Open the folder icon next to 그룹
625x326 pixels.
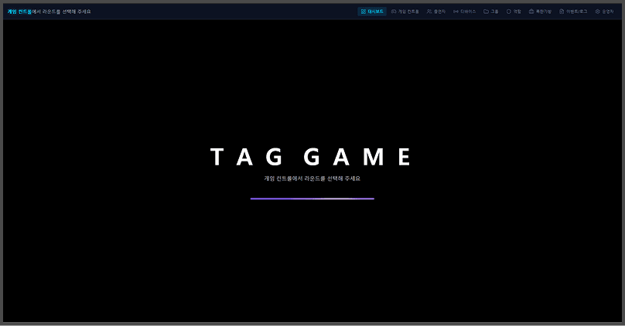486,12
